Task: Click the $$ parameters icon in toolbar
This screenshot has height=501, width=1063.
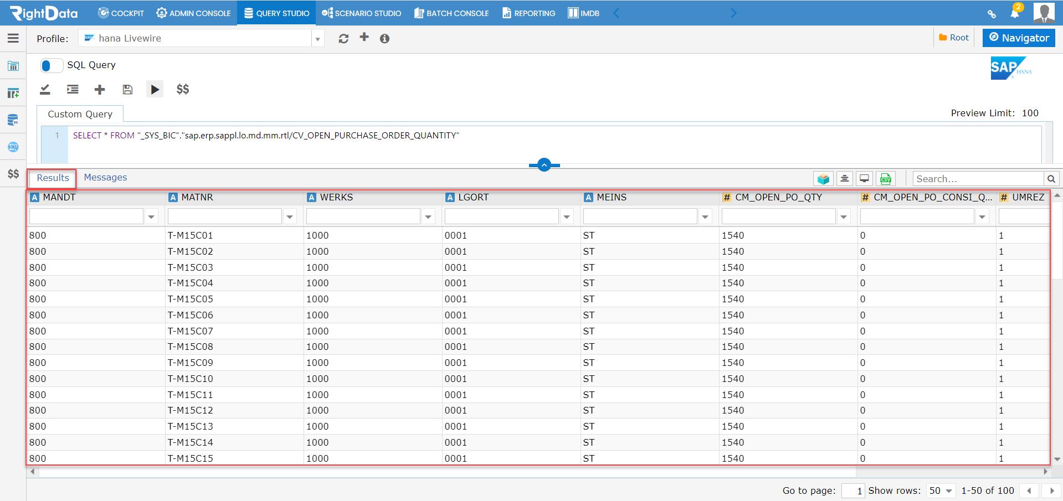Action: (x=183, y=89)
